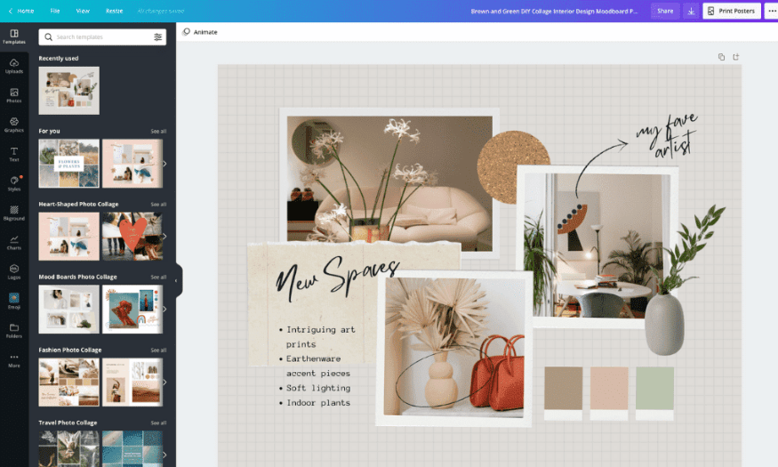Select the Text tool in sidebar
This screenshot has width=778, height=467.
[14, 155]
